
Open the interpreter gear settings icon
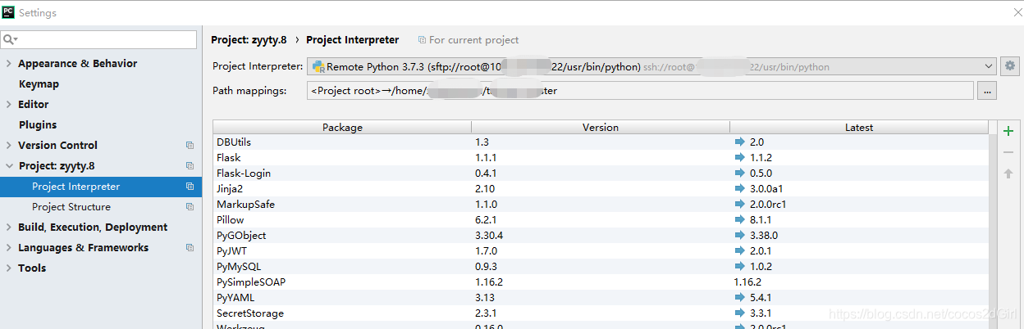pos(1010,66)
